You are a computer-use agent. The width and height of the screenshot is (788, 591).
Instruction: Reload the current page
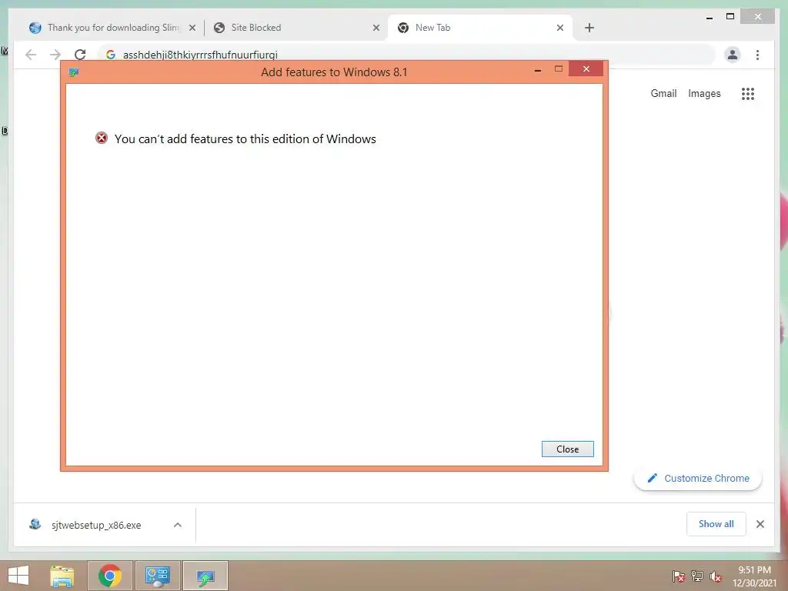[x=80, y=55]
